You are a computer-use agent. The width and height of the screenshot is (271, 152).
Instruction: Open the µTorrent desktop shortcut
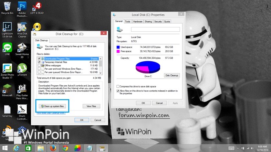click(22, 70)
